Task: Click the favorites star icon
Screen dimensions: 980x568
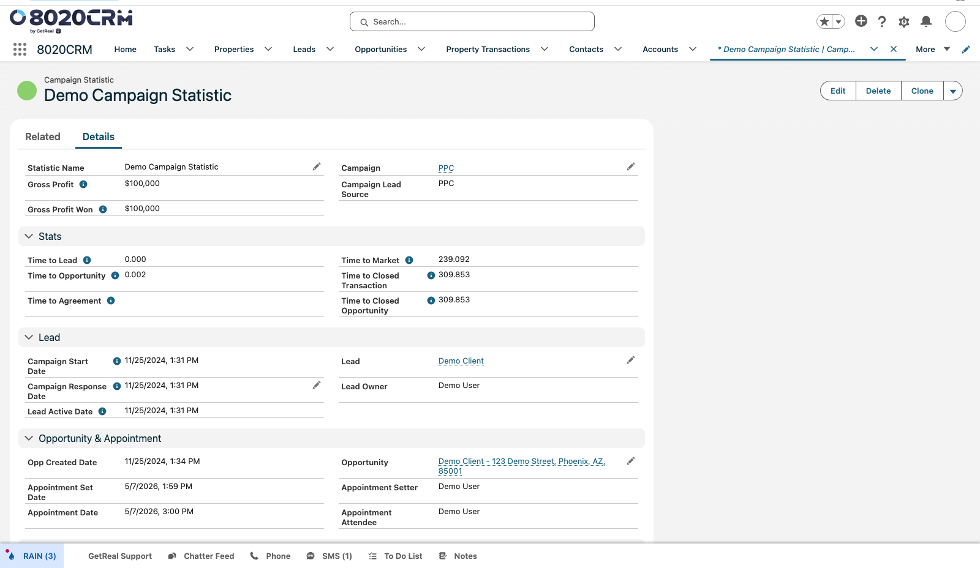Action: tap(824, 22)
